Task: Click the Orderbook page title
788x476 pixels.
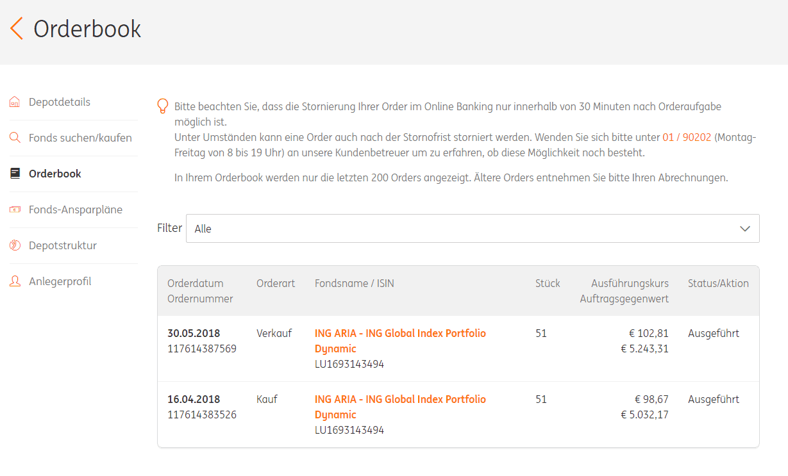Action: click(x=87, y=29)
